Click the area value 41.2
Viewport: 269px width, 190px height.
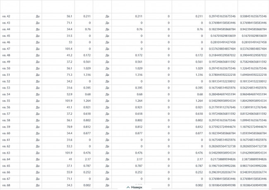pos(70,55)
